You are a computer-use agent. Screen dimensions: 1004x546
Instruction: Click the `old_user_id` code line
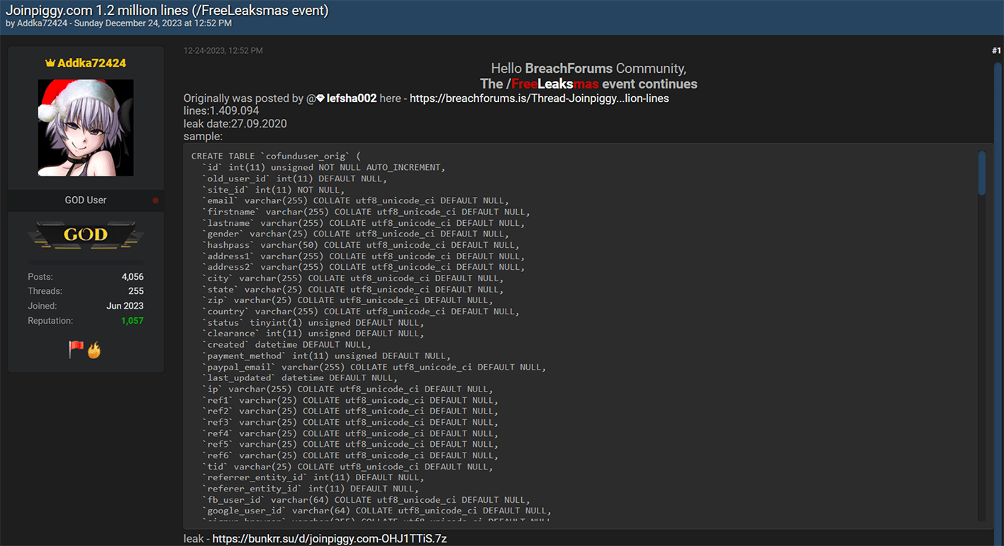coord(295,178)
